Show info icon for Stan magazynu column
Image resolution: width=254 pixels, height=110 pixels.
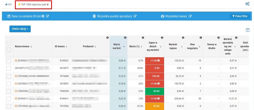pos(201,38)
